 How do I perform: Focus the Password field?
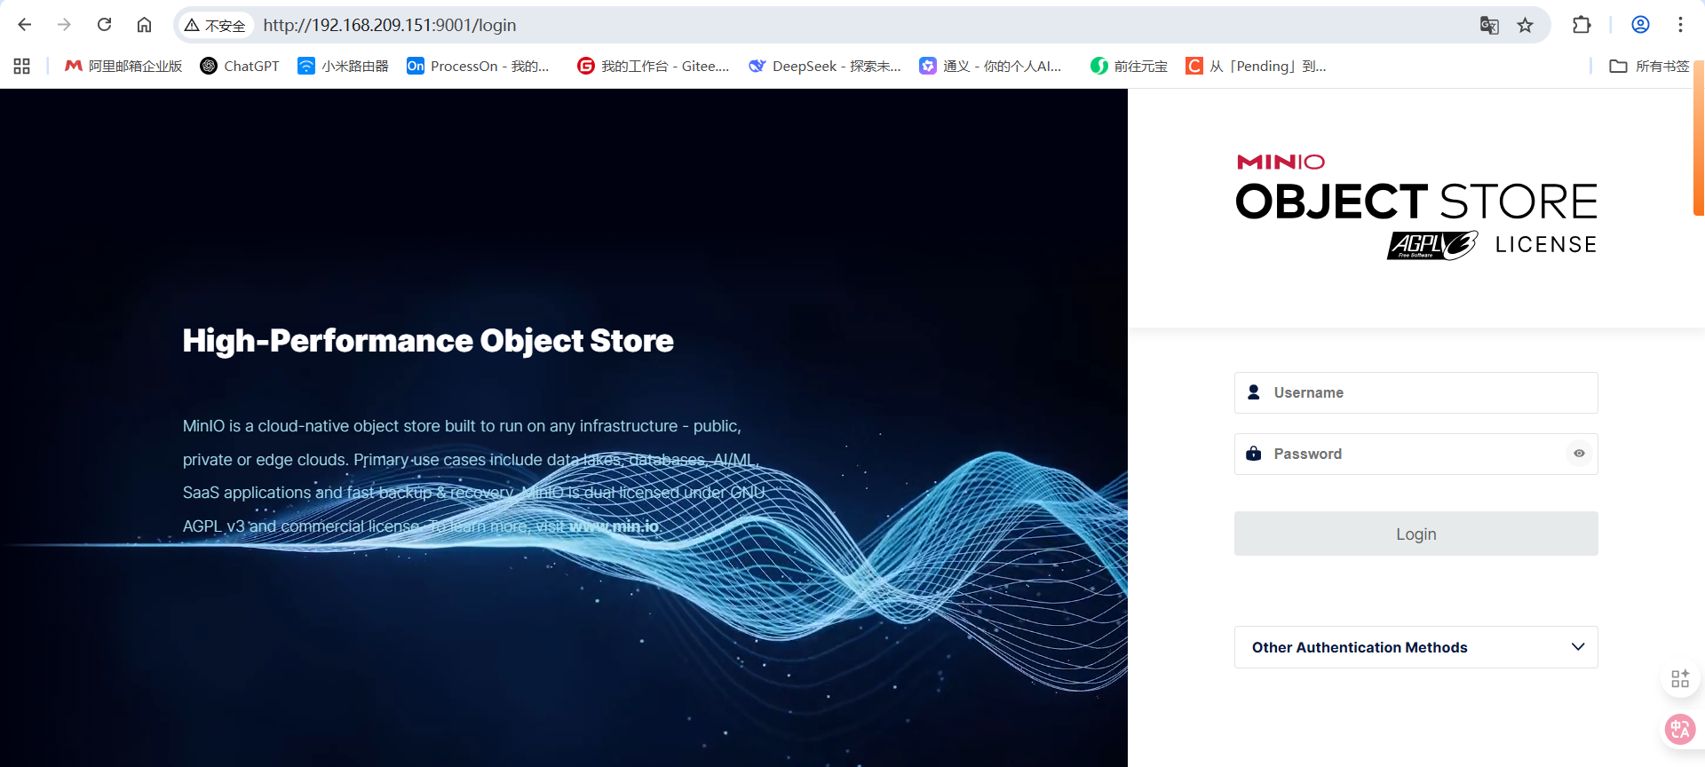pos(1416,454)
